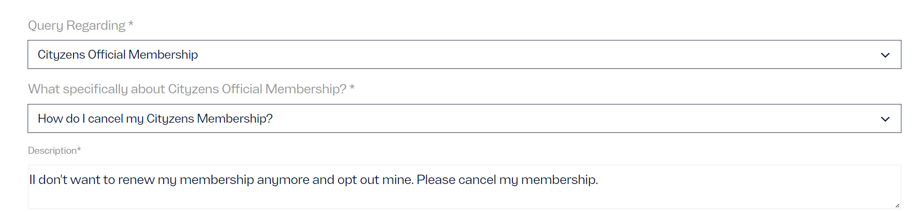
Task: Place cursor on word "anymore" in description
Action: 283,180
